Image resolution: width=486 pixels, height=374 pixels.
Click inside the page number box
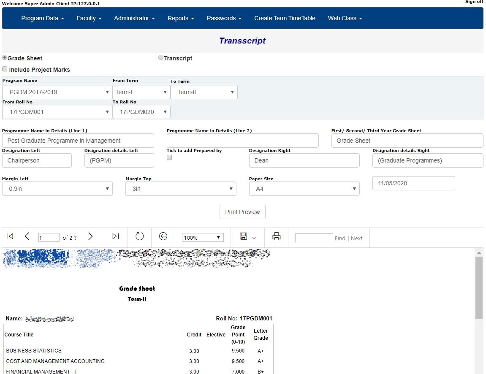49,237
